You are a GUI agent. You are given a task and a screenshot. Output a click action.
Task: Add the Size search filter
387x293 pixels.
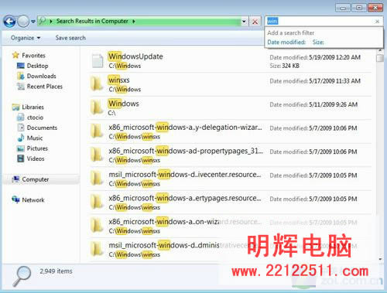point(318,43)
